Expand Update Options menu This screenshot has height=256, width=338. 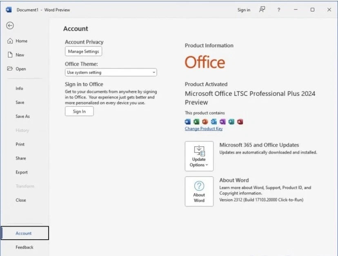point(199,156)
